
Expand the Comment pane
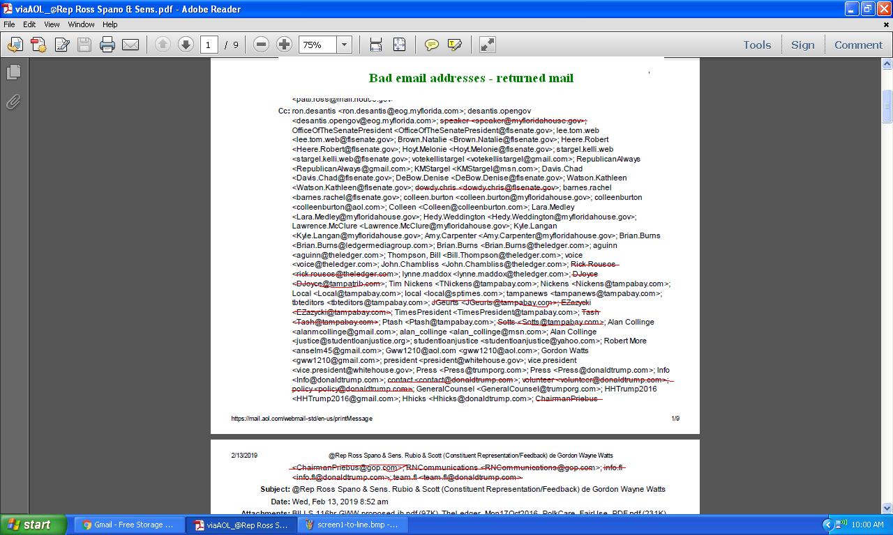coord(858,45)
